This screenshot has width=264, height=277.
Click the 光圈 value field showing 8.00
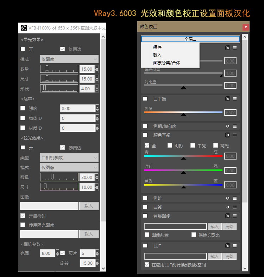point(48,253)
